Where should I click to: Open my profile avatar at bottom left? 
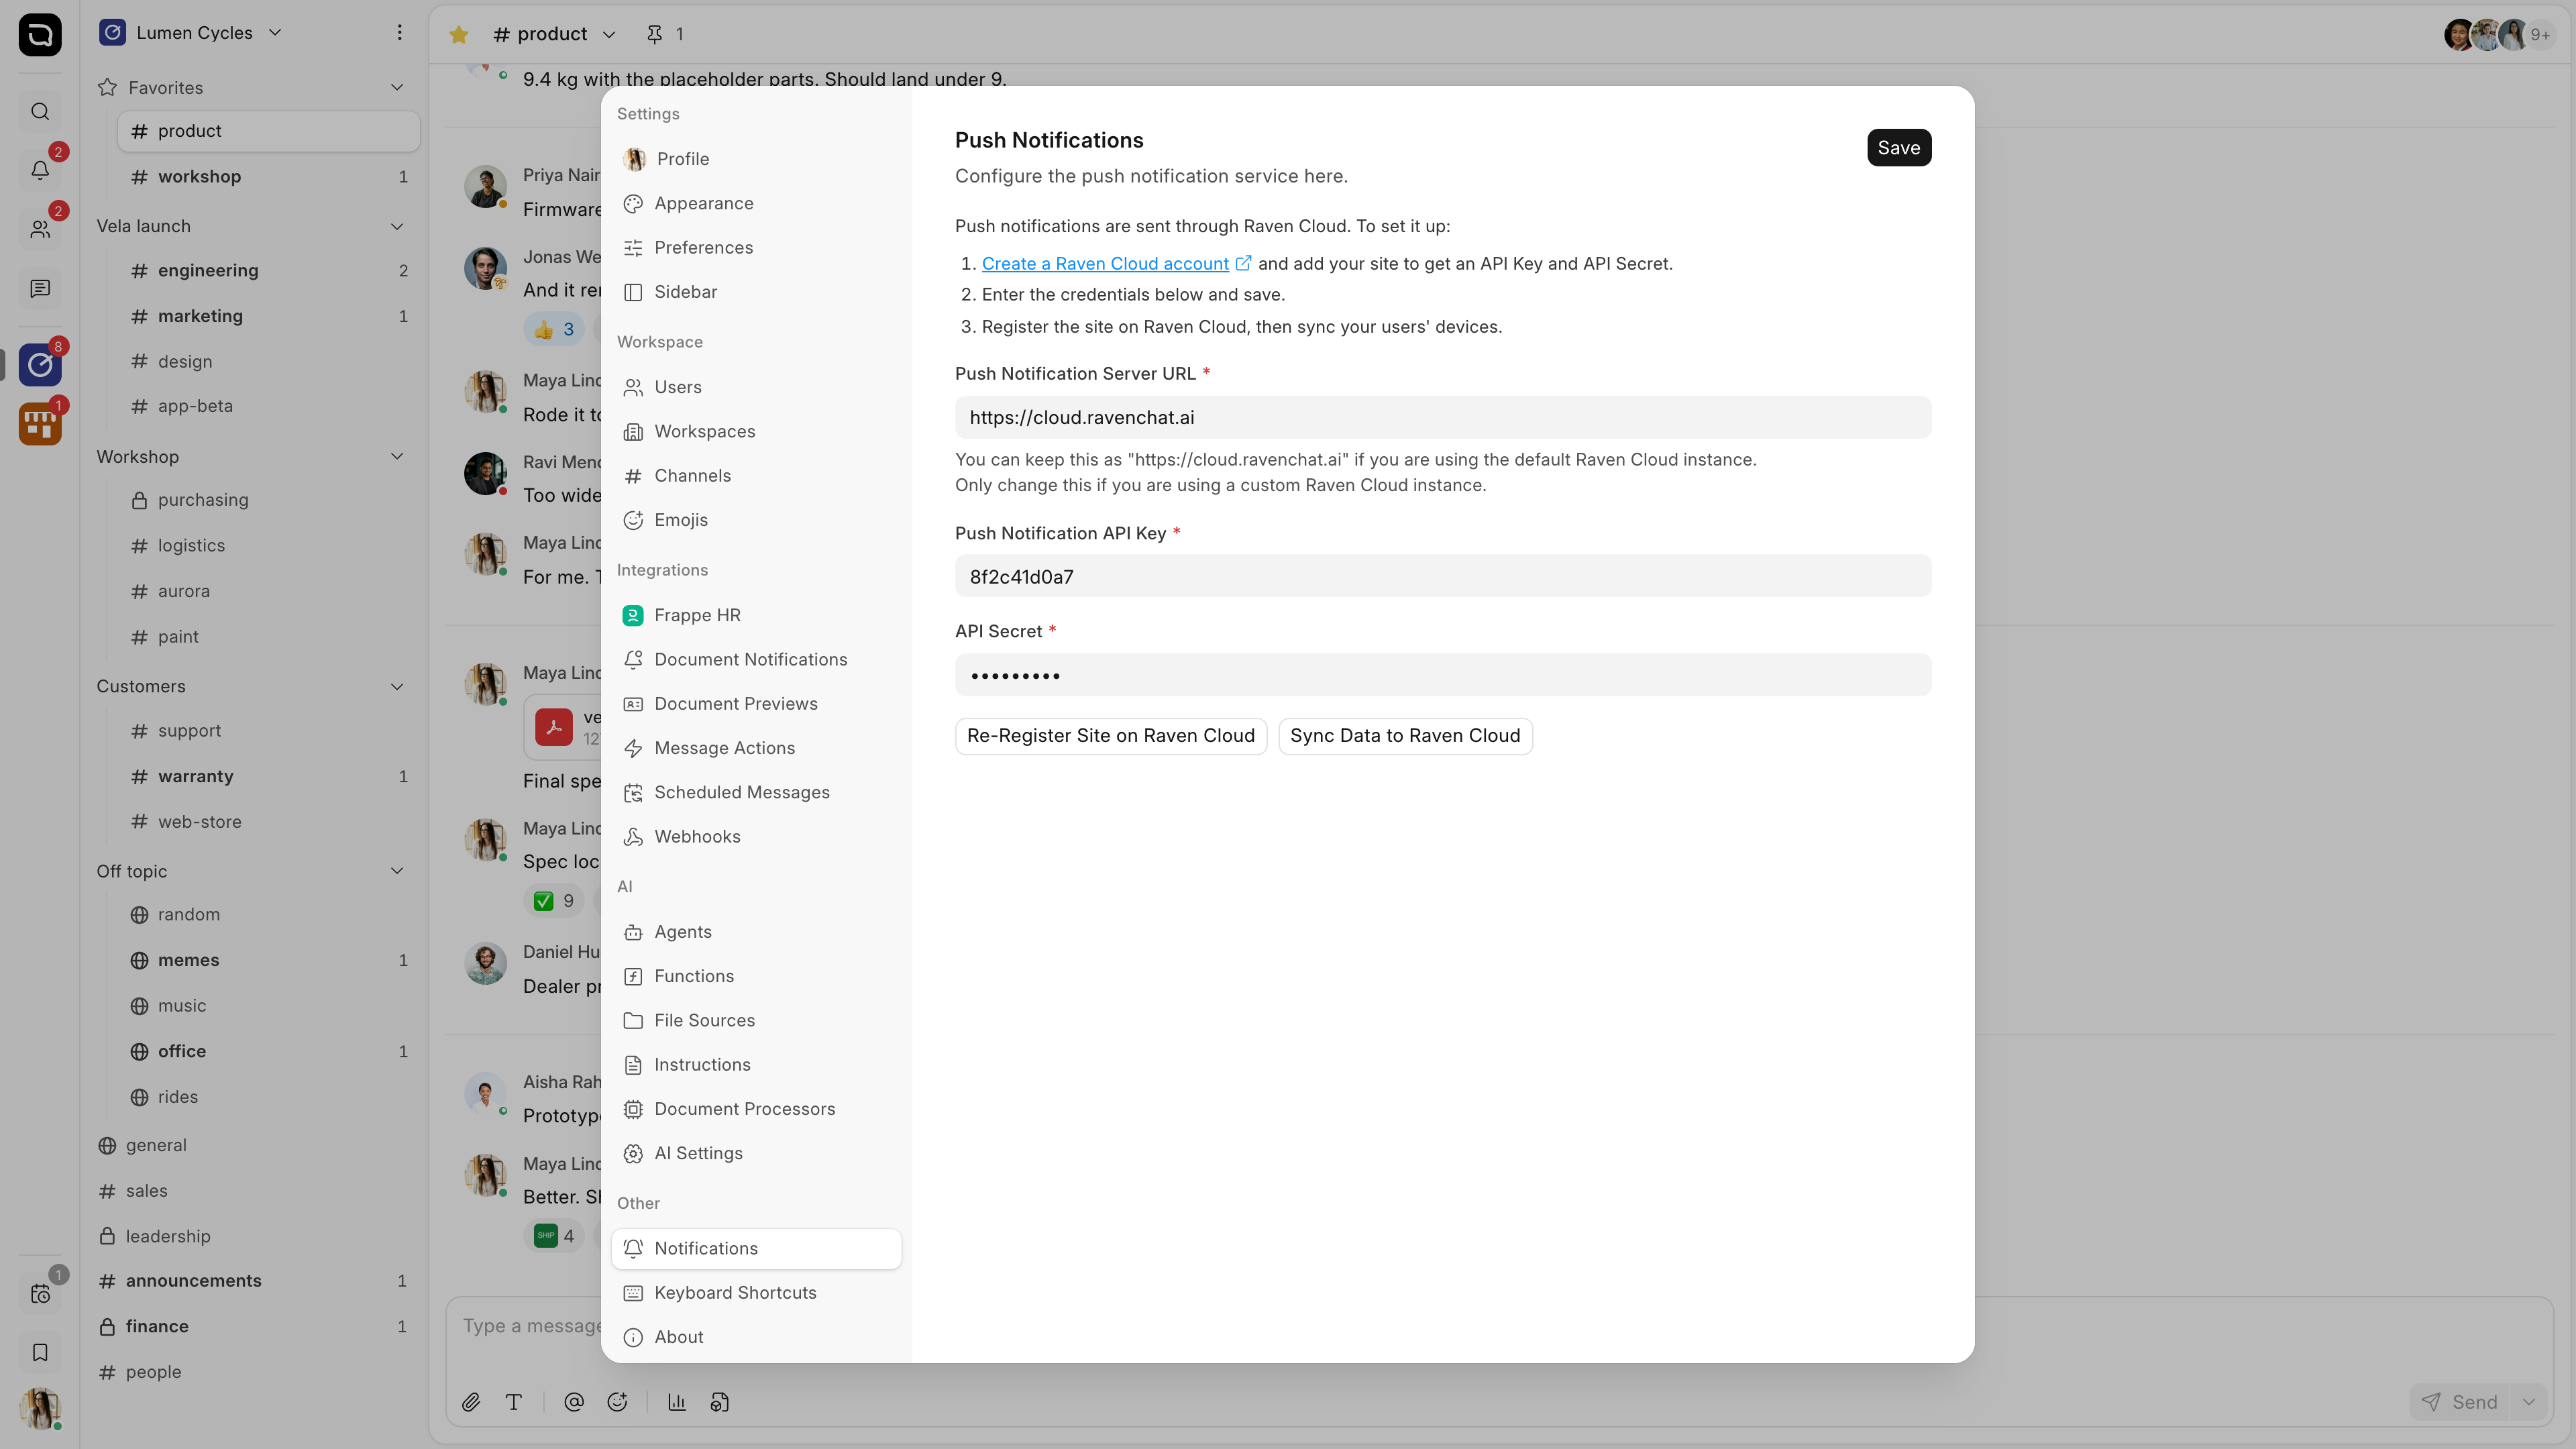pyautogui.click(x=40, y=1408)
